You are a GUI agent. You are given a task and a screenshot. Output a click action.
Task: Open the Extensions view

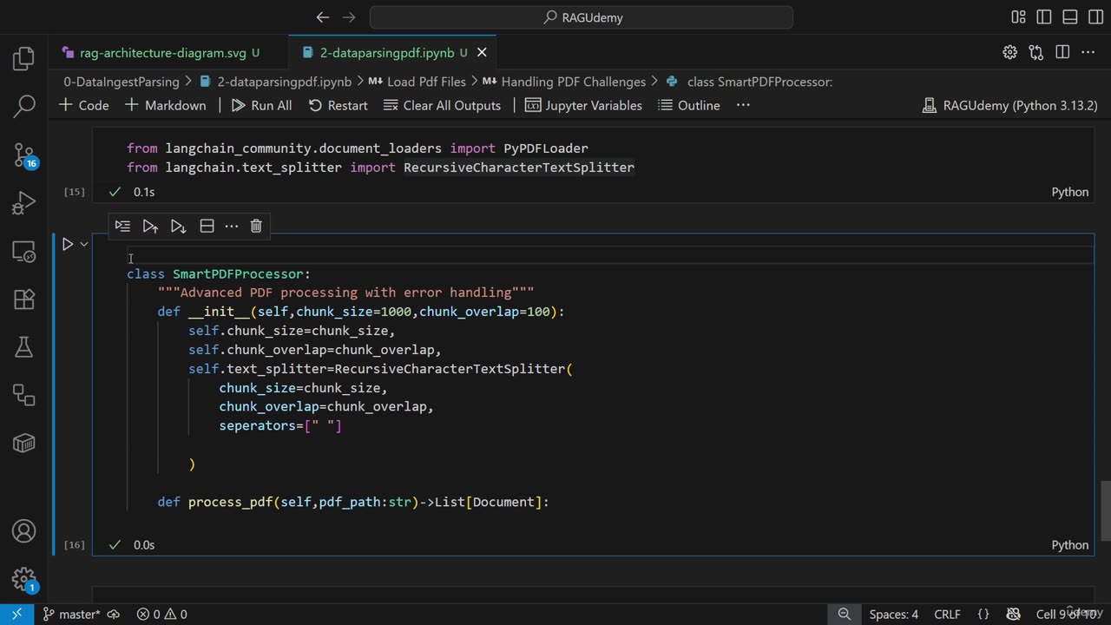point(23,299)
